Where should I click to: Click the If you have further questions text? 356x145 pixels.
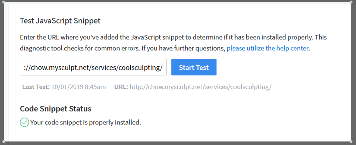(x=183, y=48)
